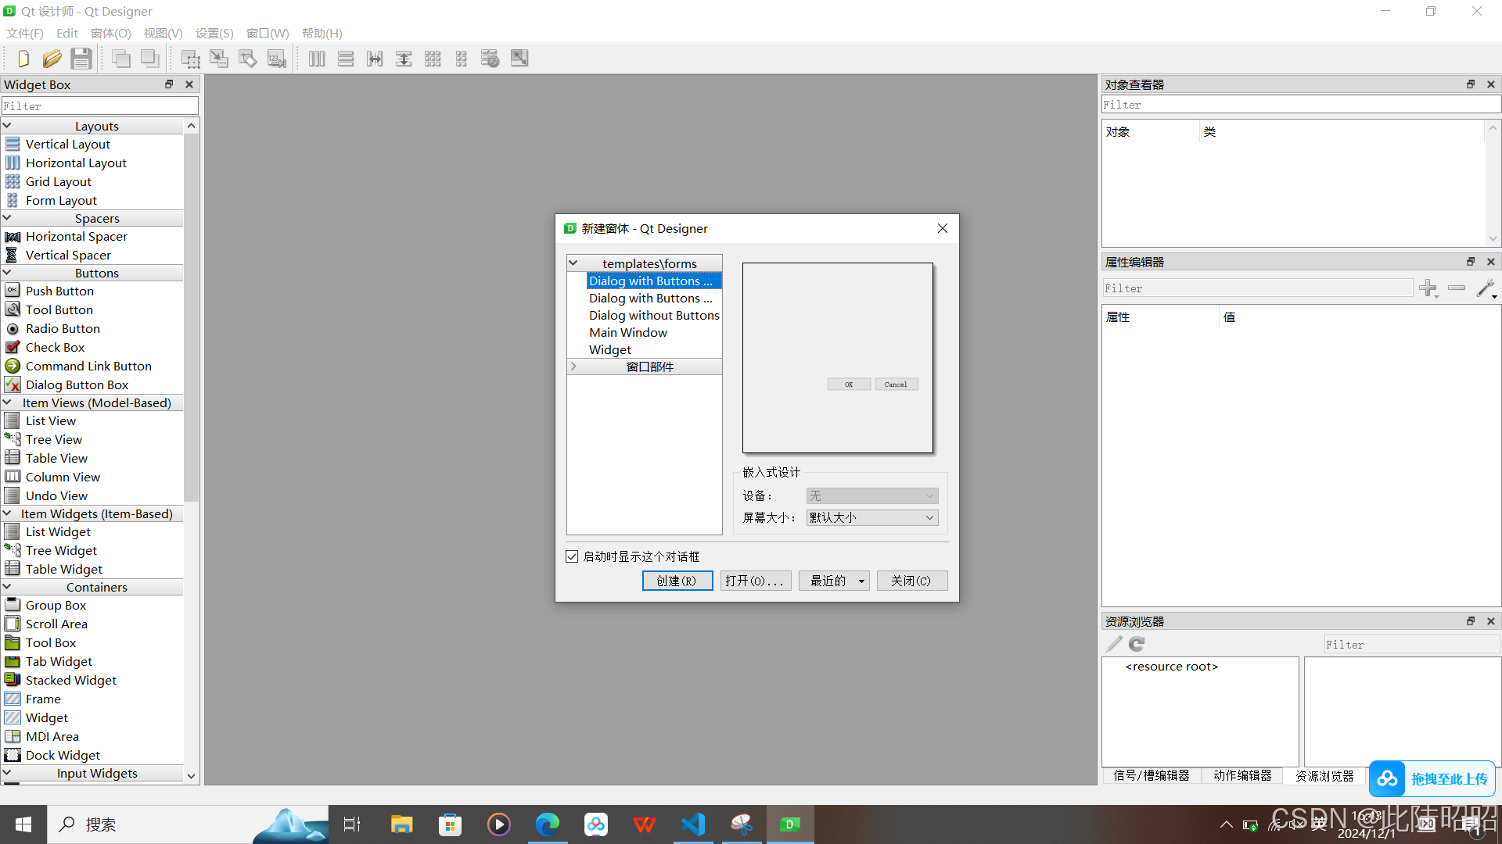The image size is (1502, 844).
Task: Select the Adjust Size toolbar icon
Action: [x=519, y=58]
